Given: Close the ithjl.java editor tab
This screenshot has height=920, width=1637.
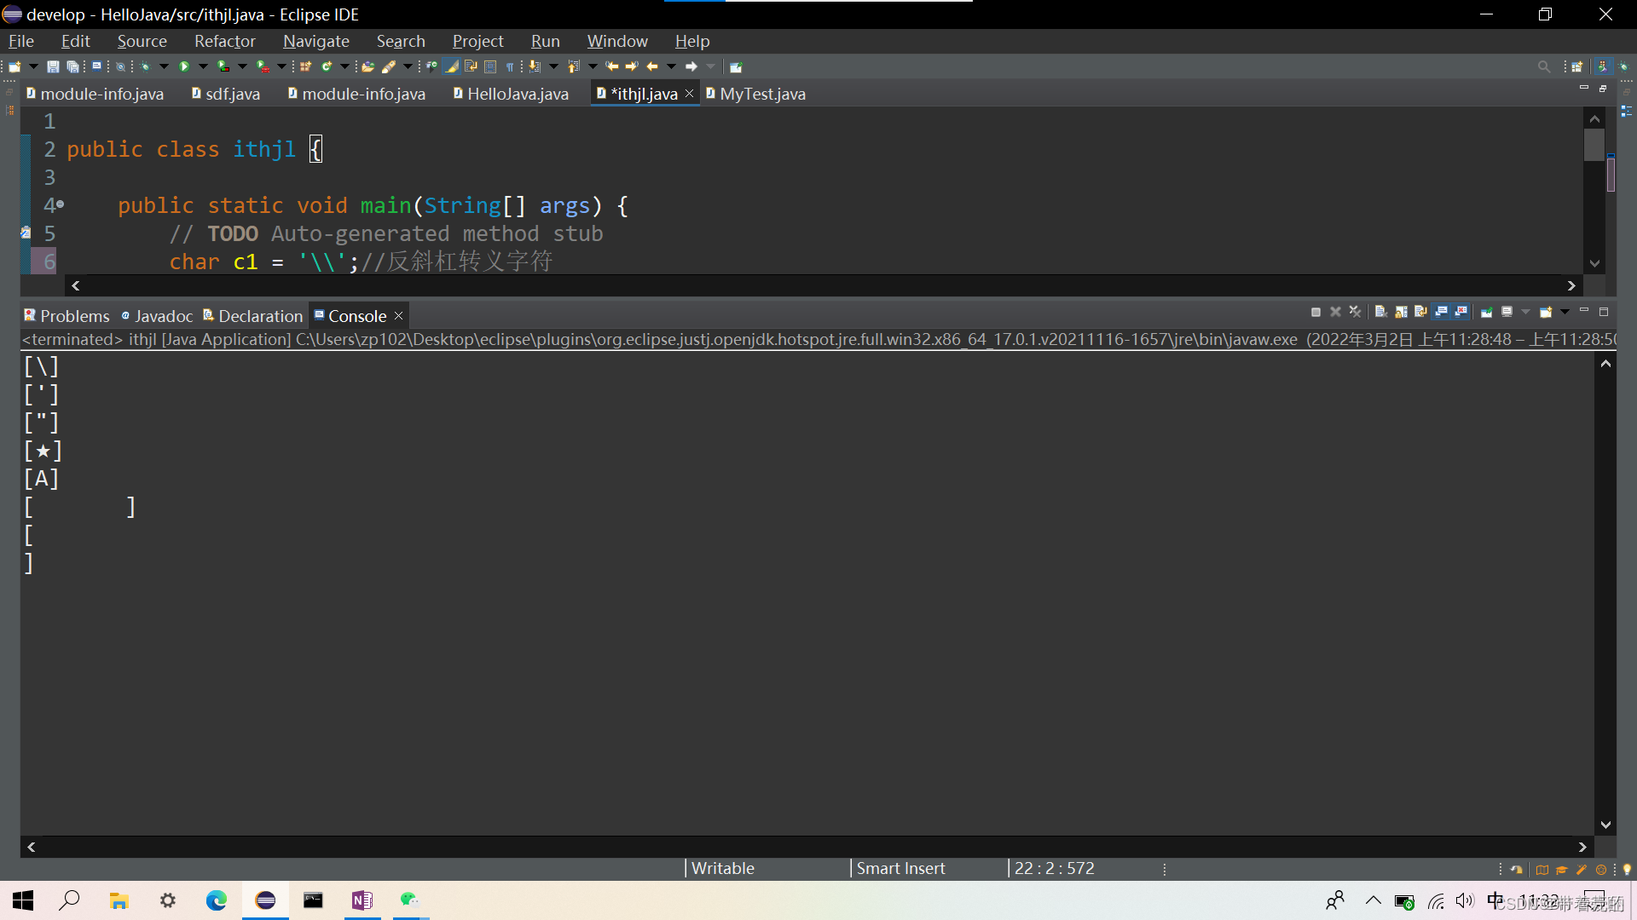Looking at the screenshot, I should point(689,94).
